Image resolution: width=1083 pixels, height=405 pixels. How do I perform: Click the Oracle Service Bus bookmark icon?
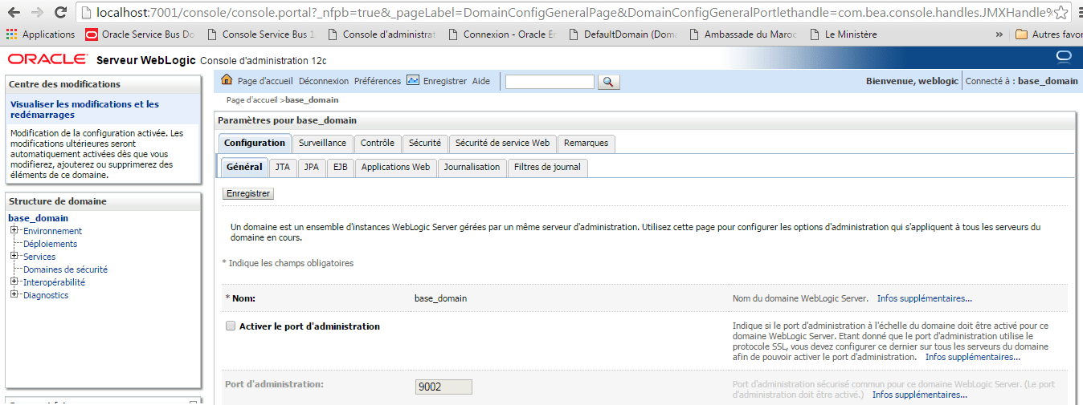point(92,34)
